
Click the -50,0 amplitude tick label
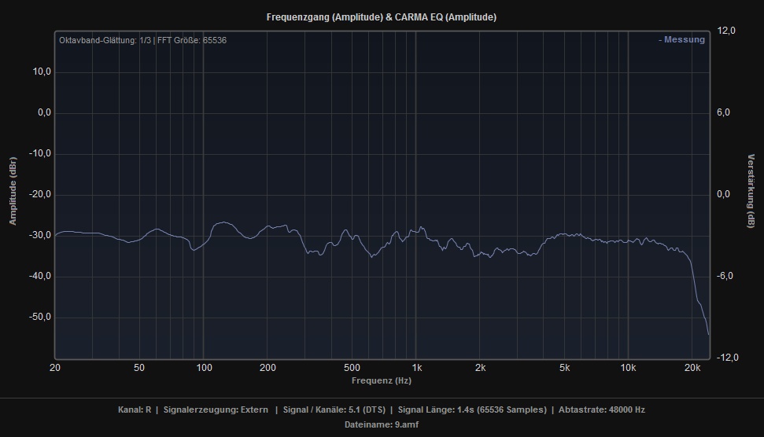click(38, 317)
